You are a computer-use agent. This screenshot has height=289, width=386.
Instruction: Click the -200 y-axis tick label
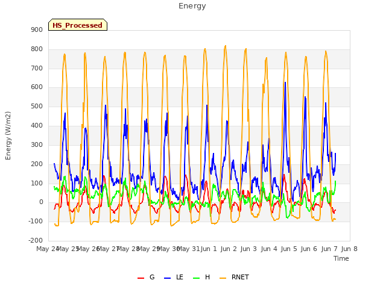36,241
